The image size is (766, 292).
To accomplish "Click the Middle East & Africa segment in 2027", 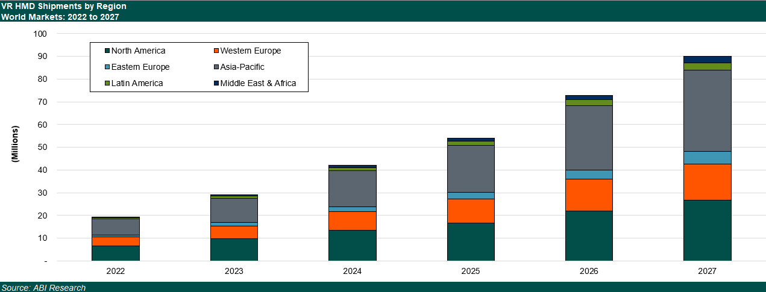I will point(707,60).
